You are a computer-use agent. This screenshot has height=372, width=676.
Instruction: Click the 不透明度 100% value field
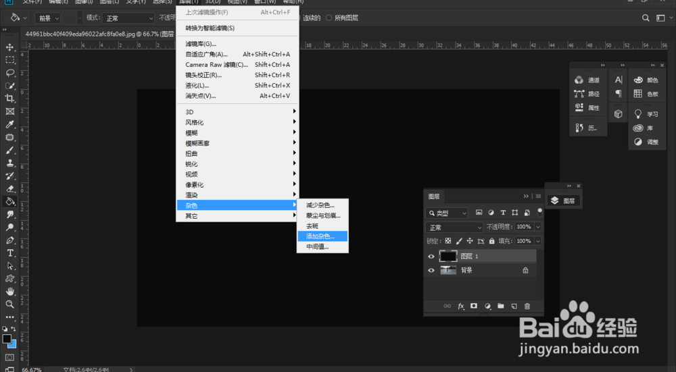[x=525, y=227]
